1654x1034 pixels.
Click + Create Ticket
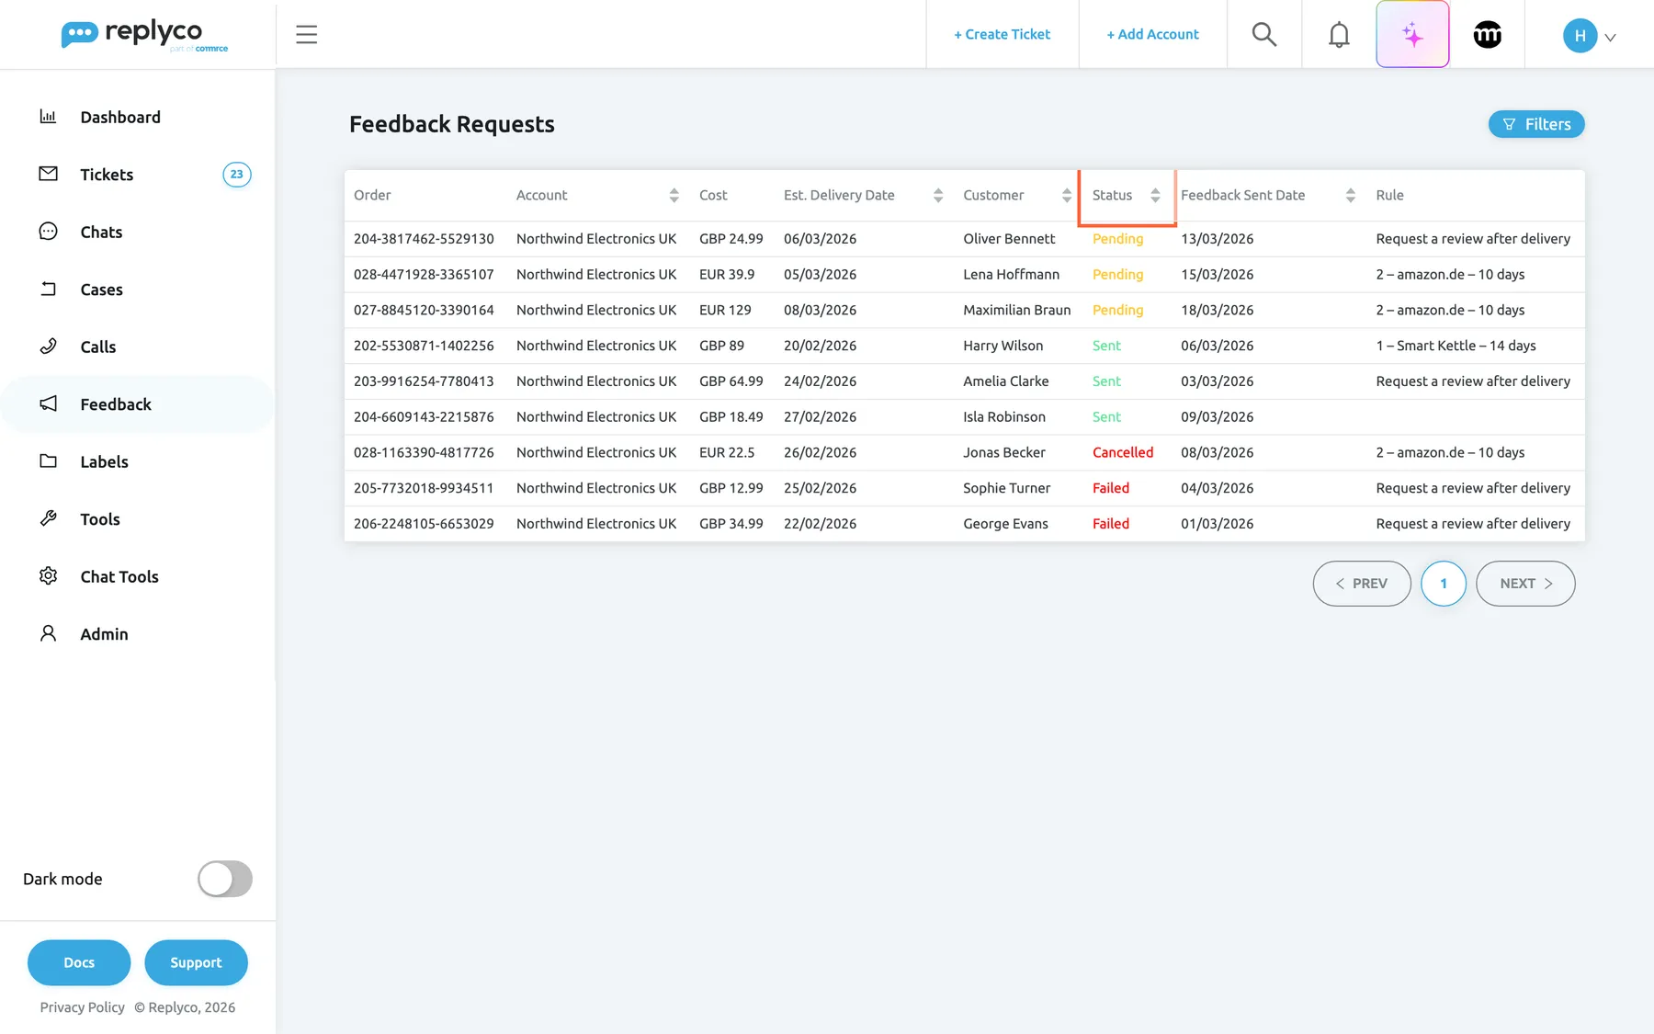1002,34
